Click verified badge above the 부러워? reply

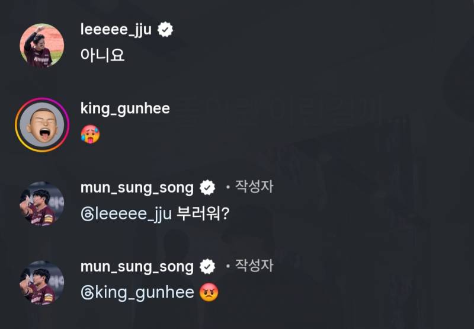pyautogui.click(x=207, y=188)
